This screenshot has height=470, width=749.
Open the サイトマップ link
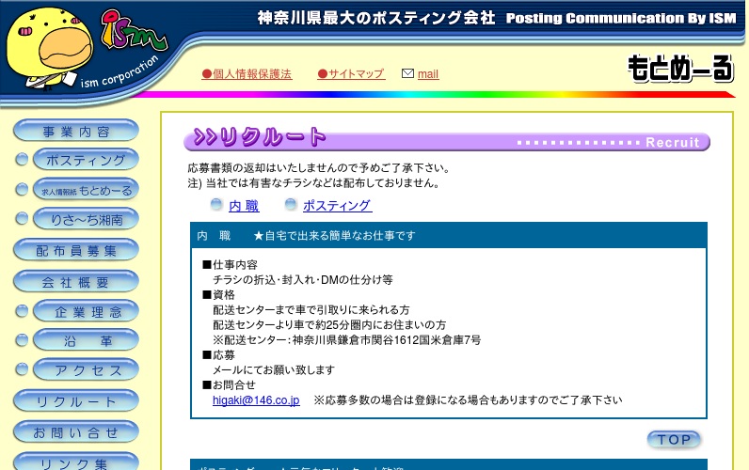click(351, 74)
